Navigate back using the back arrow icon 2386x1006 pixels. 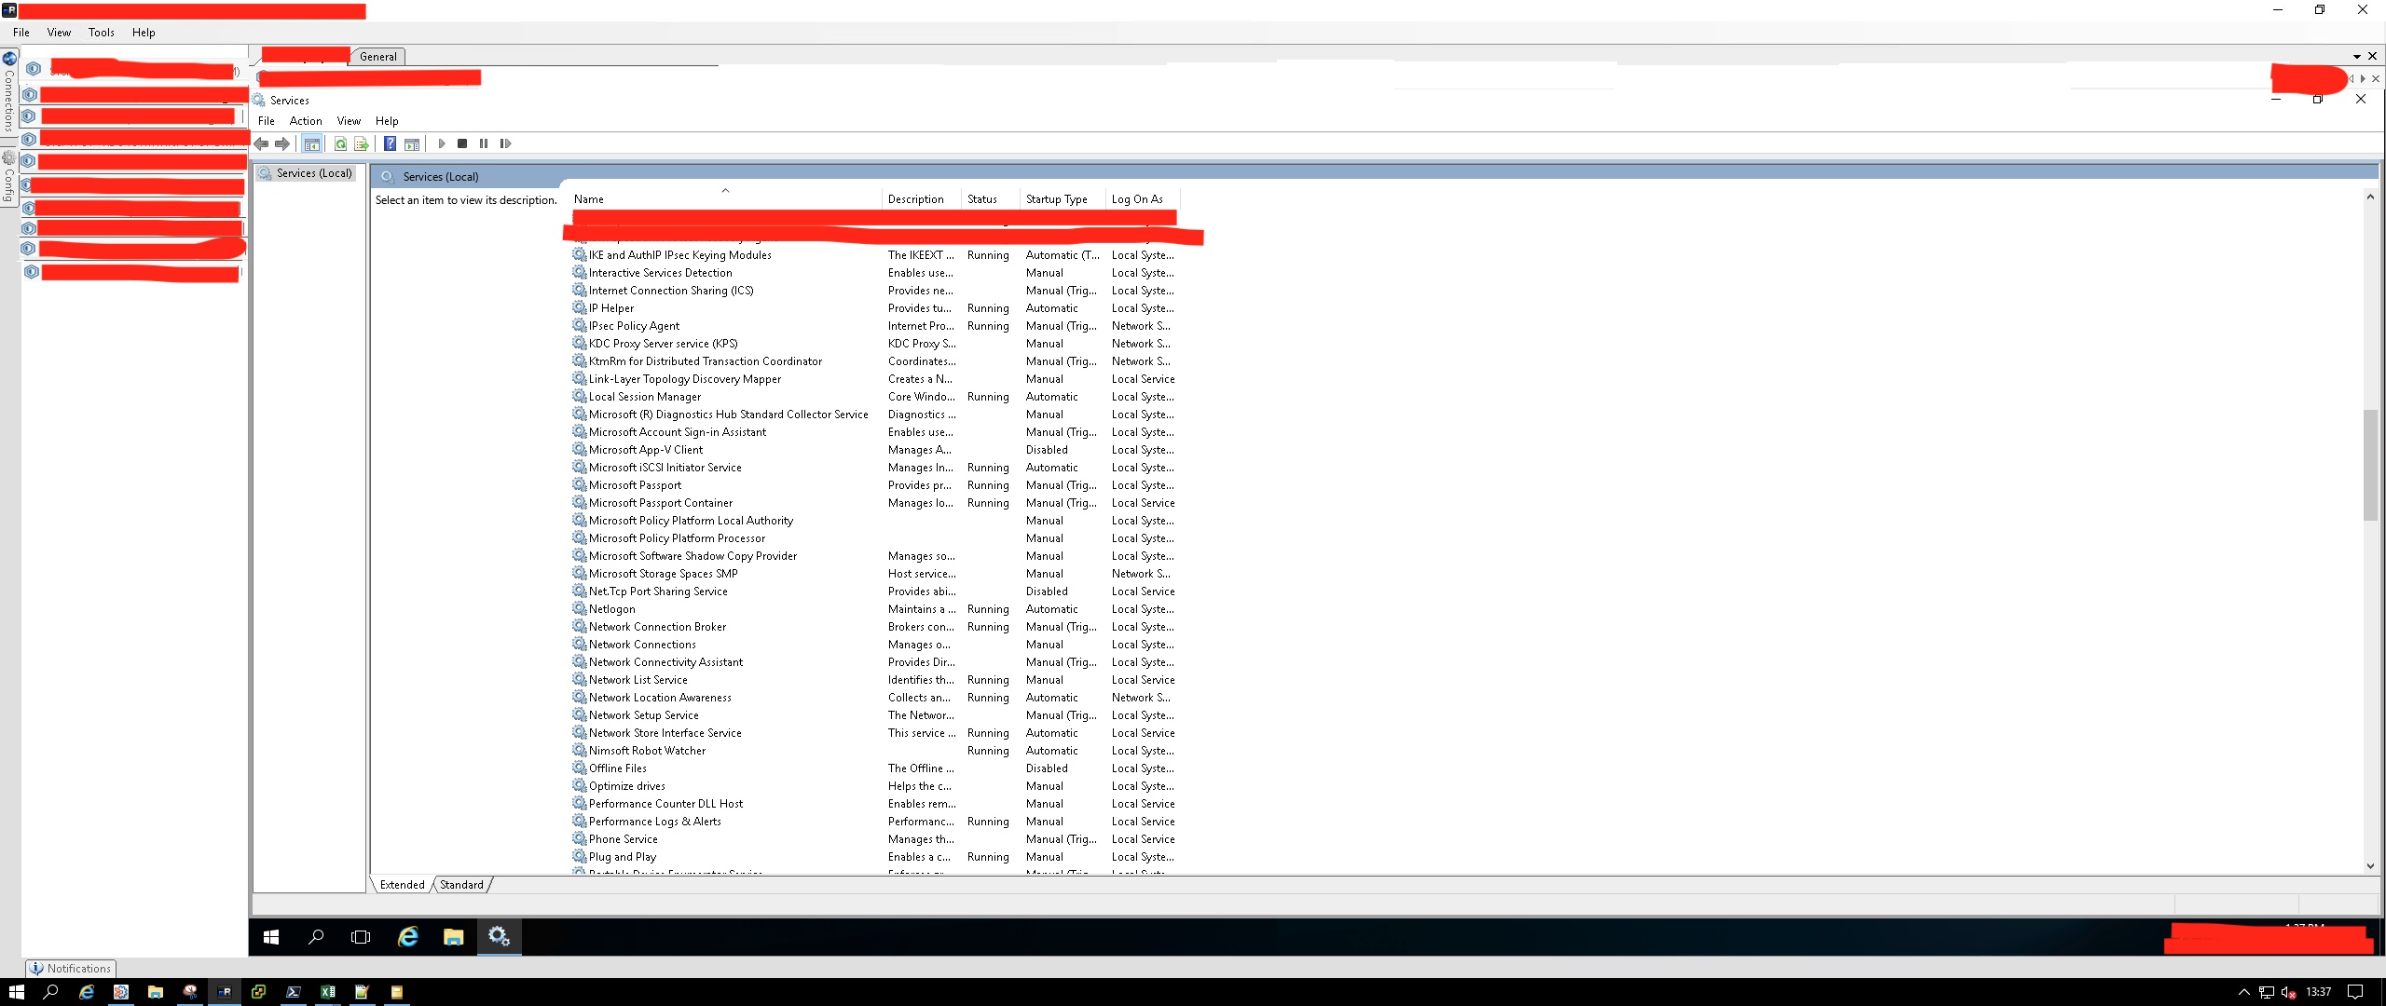coord(262,143)
